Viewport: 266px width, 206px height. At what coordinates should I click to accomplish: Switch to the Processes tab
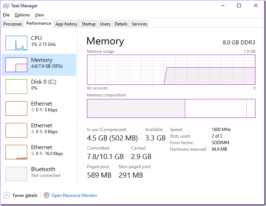(x=13, y=24)
